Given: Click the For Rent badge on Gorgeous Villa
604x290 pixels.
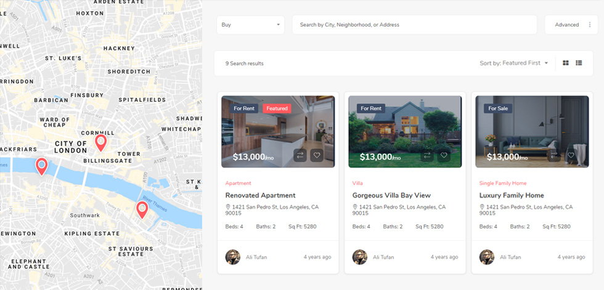Looking at the screenshot, I should (371, 108).
